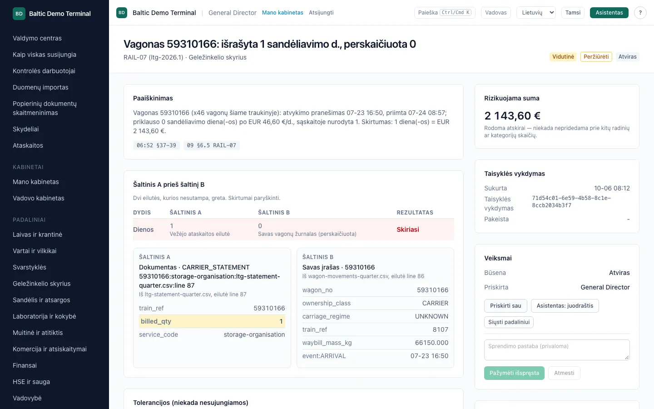Open Geležinkelio skyrius department
This screenshot has width=654, height=409.
[x=42, y=284]
